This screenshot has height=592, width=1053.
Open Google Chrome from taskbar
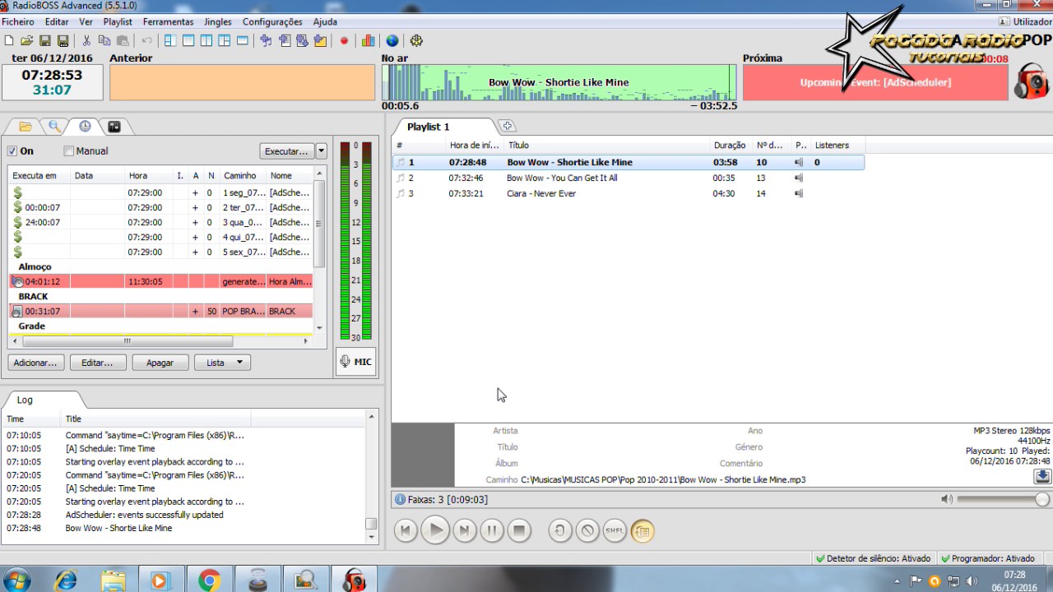pyautogui.click(x=209, y=580)
